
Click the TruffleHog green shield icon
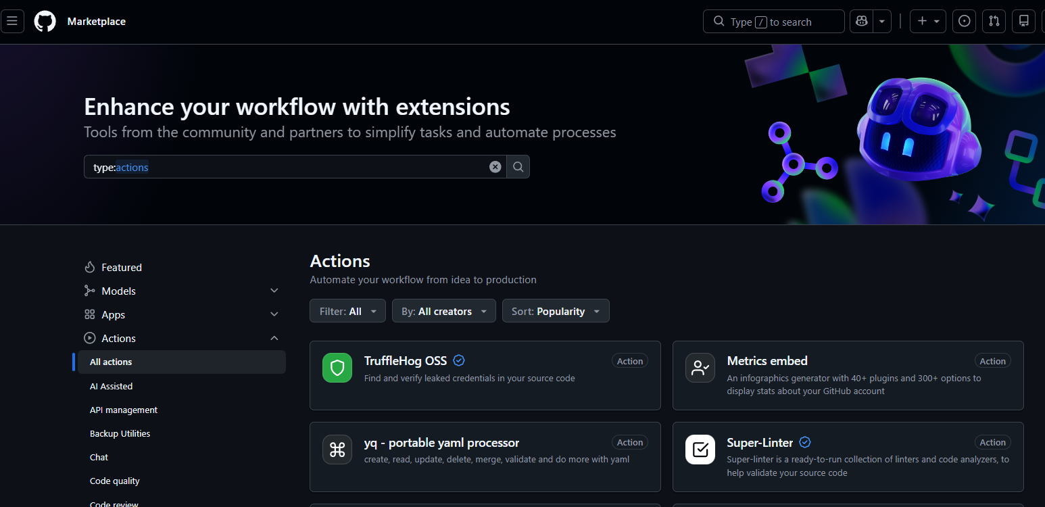click(337, 368)
